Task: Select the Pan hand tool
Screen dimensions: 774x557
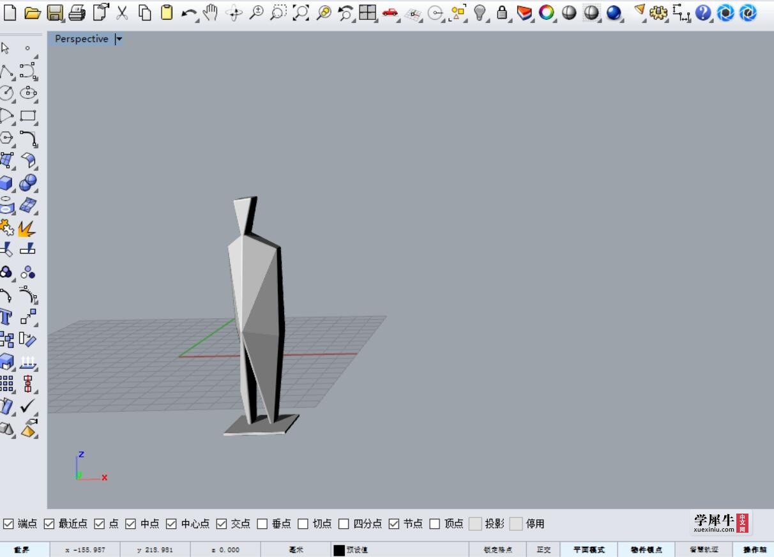Action: click(211, 12)
